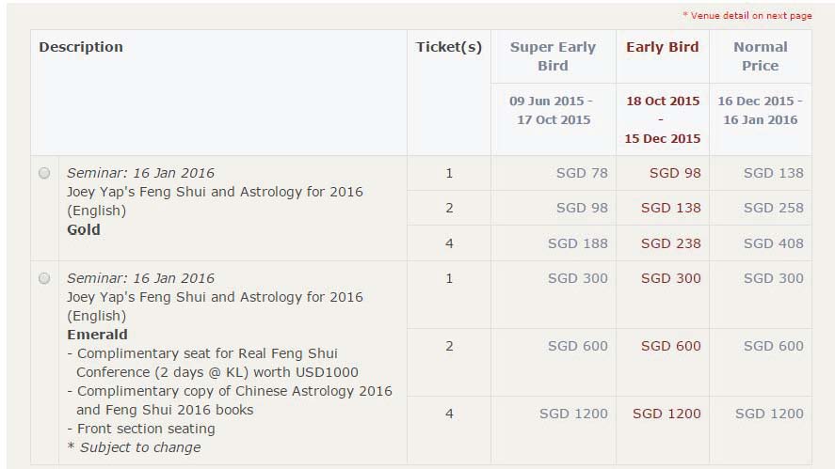The height and width of the screenshot is (469, 835).
Task: Click Gold Normal Price SGD 258
Action: pos(773,208)
